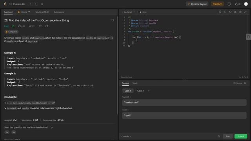Open Dynamic Layout options

point(197,4)
